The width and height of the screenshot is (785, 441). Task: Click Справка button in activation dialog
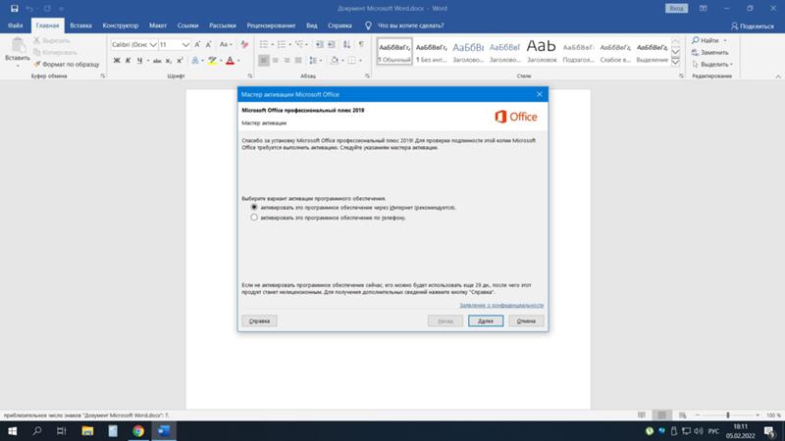[259, 321]
